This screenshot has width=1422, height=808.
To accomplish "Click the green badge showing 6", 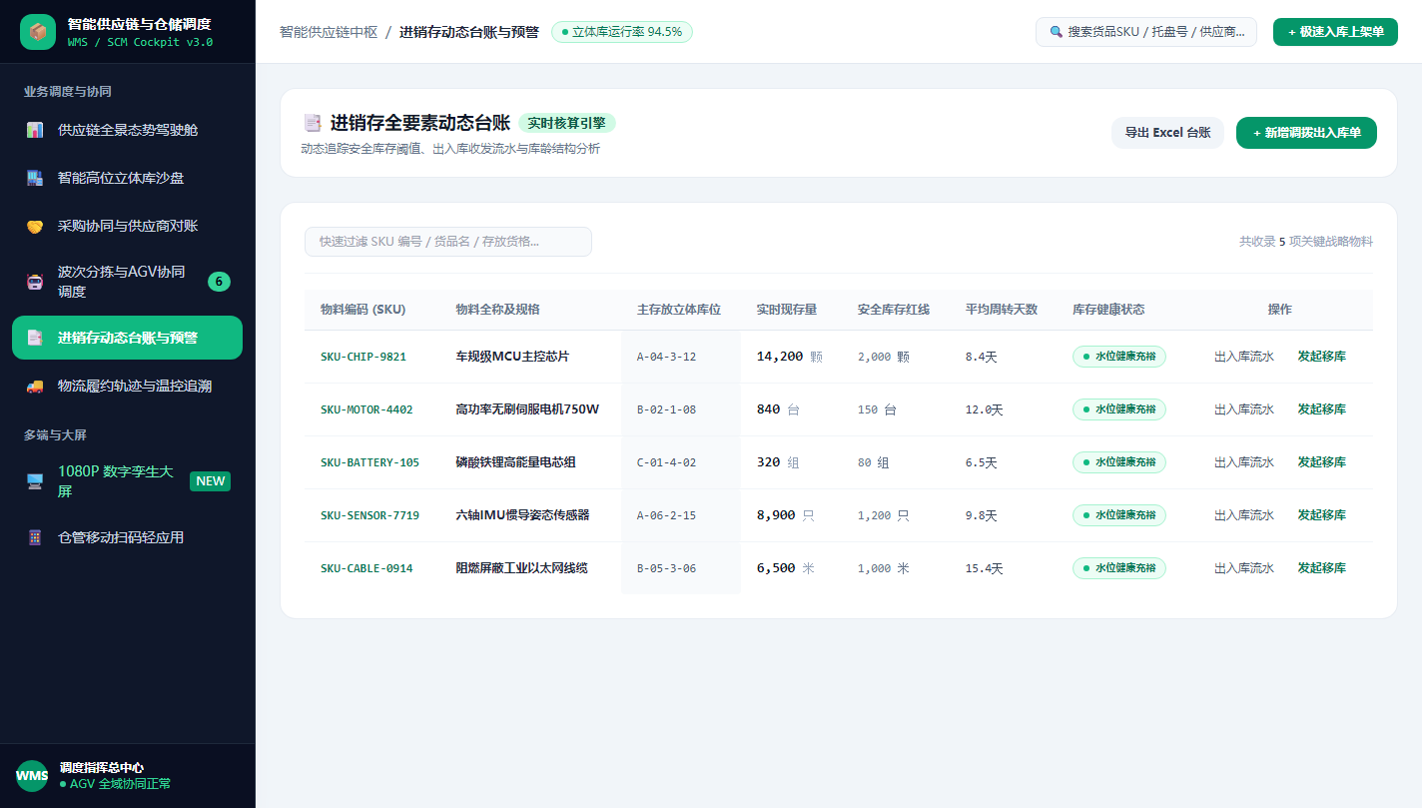I will [219, 282].
